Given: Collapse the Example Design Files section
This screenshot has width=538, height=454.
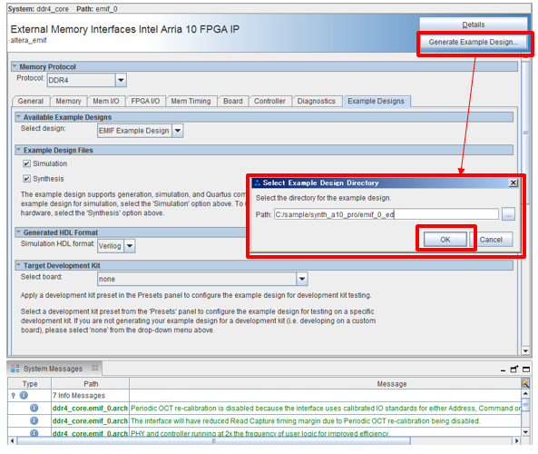Looking at the screenshot, I should [x=18, y=150].
